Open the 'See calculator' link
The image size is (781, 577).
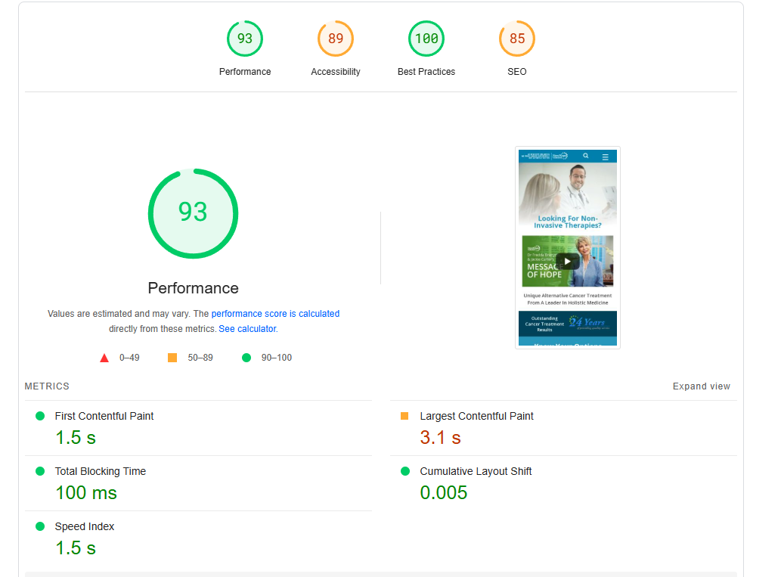(247, 329)
